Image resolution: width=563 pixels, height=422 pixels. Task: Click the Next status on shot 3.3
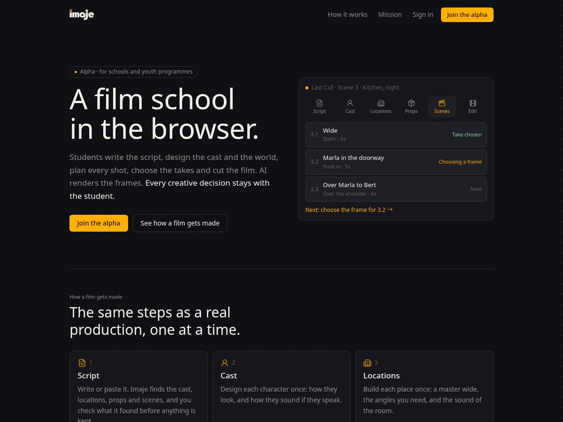coord(476,189)
